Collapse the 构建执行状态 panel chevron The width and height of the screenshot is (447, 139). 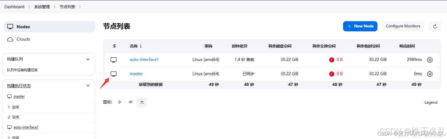click(x=88, y=86)
